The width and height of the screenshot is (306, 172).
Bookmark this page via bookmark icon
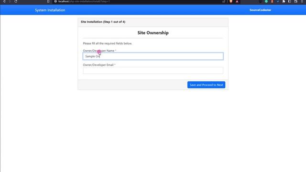pos(48,1)
